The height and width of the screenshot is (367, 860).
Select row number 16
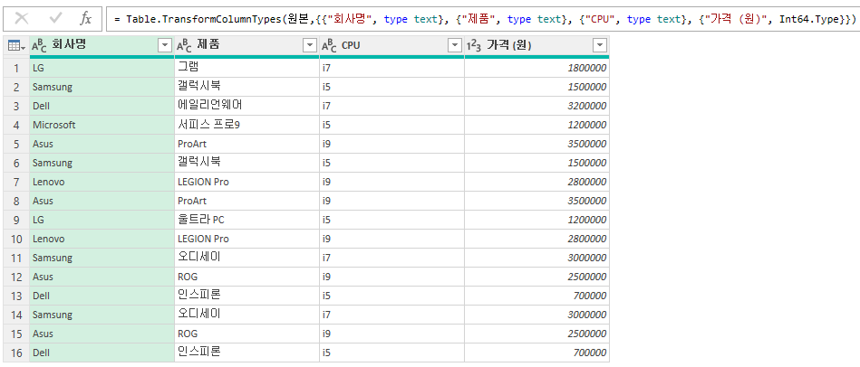tap(16, 353)
